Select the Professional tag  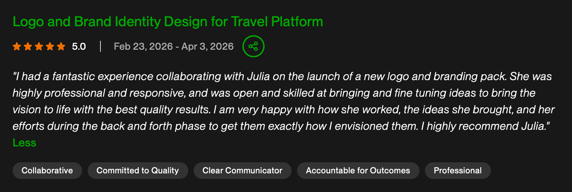coord(457,171)
